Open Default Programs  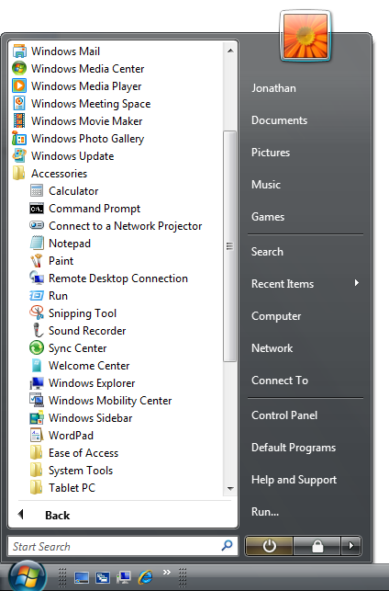click(294, 448)
